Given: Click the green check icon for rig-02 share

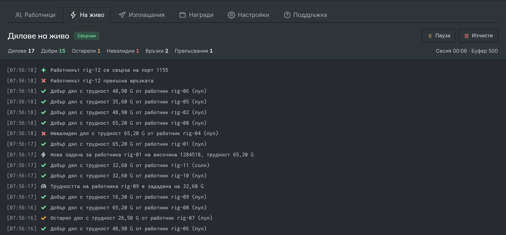Looking at the screenshot, I should click(x=44, y=112).
